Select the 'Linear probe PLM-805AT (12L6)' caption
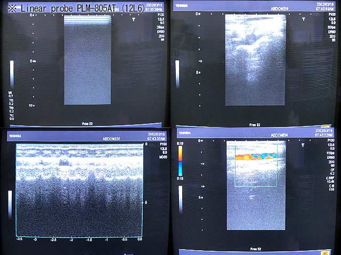341x255 pixels. point(83,8)
